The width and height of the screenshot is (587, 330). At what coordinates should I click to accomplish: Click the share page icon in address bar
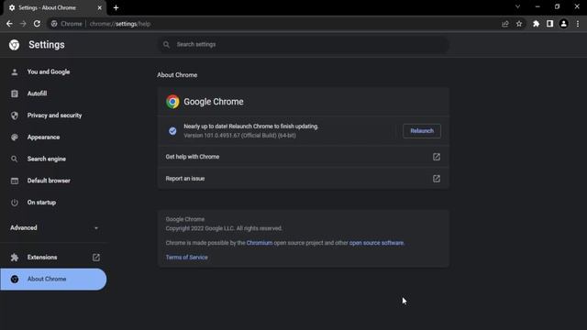pyautogui.click(x=505, y=24)
